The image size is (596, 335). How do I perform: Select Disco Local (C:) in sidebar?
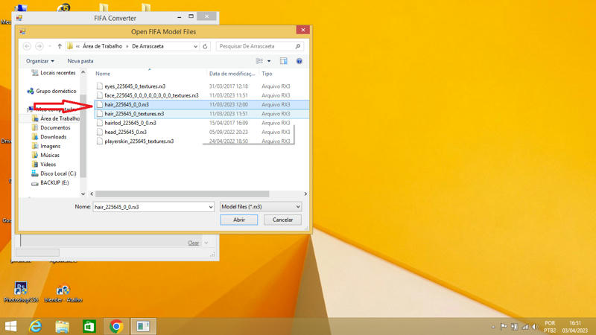click(x=54, y=173)
